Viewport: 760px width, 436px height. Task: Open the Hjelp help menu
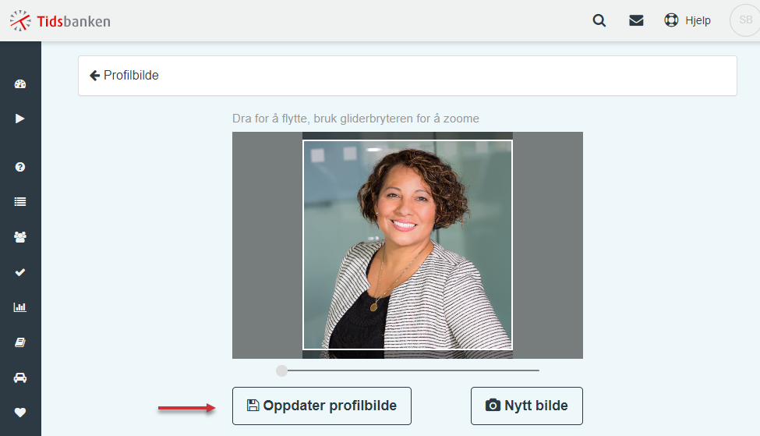[x=688, y=20]
